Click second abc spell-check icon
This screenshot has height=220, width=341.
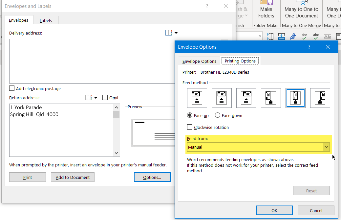click(x=316, y=36)
